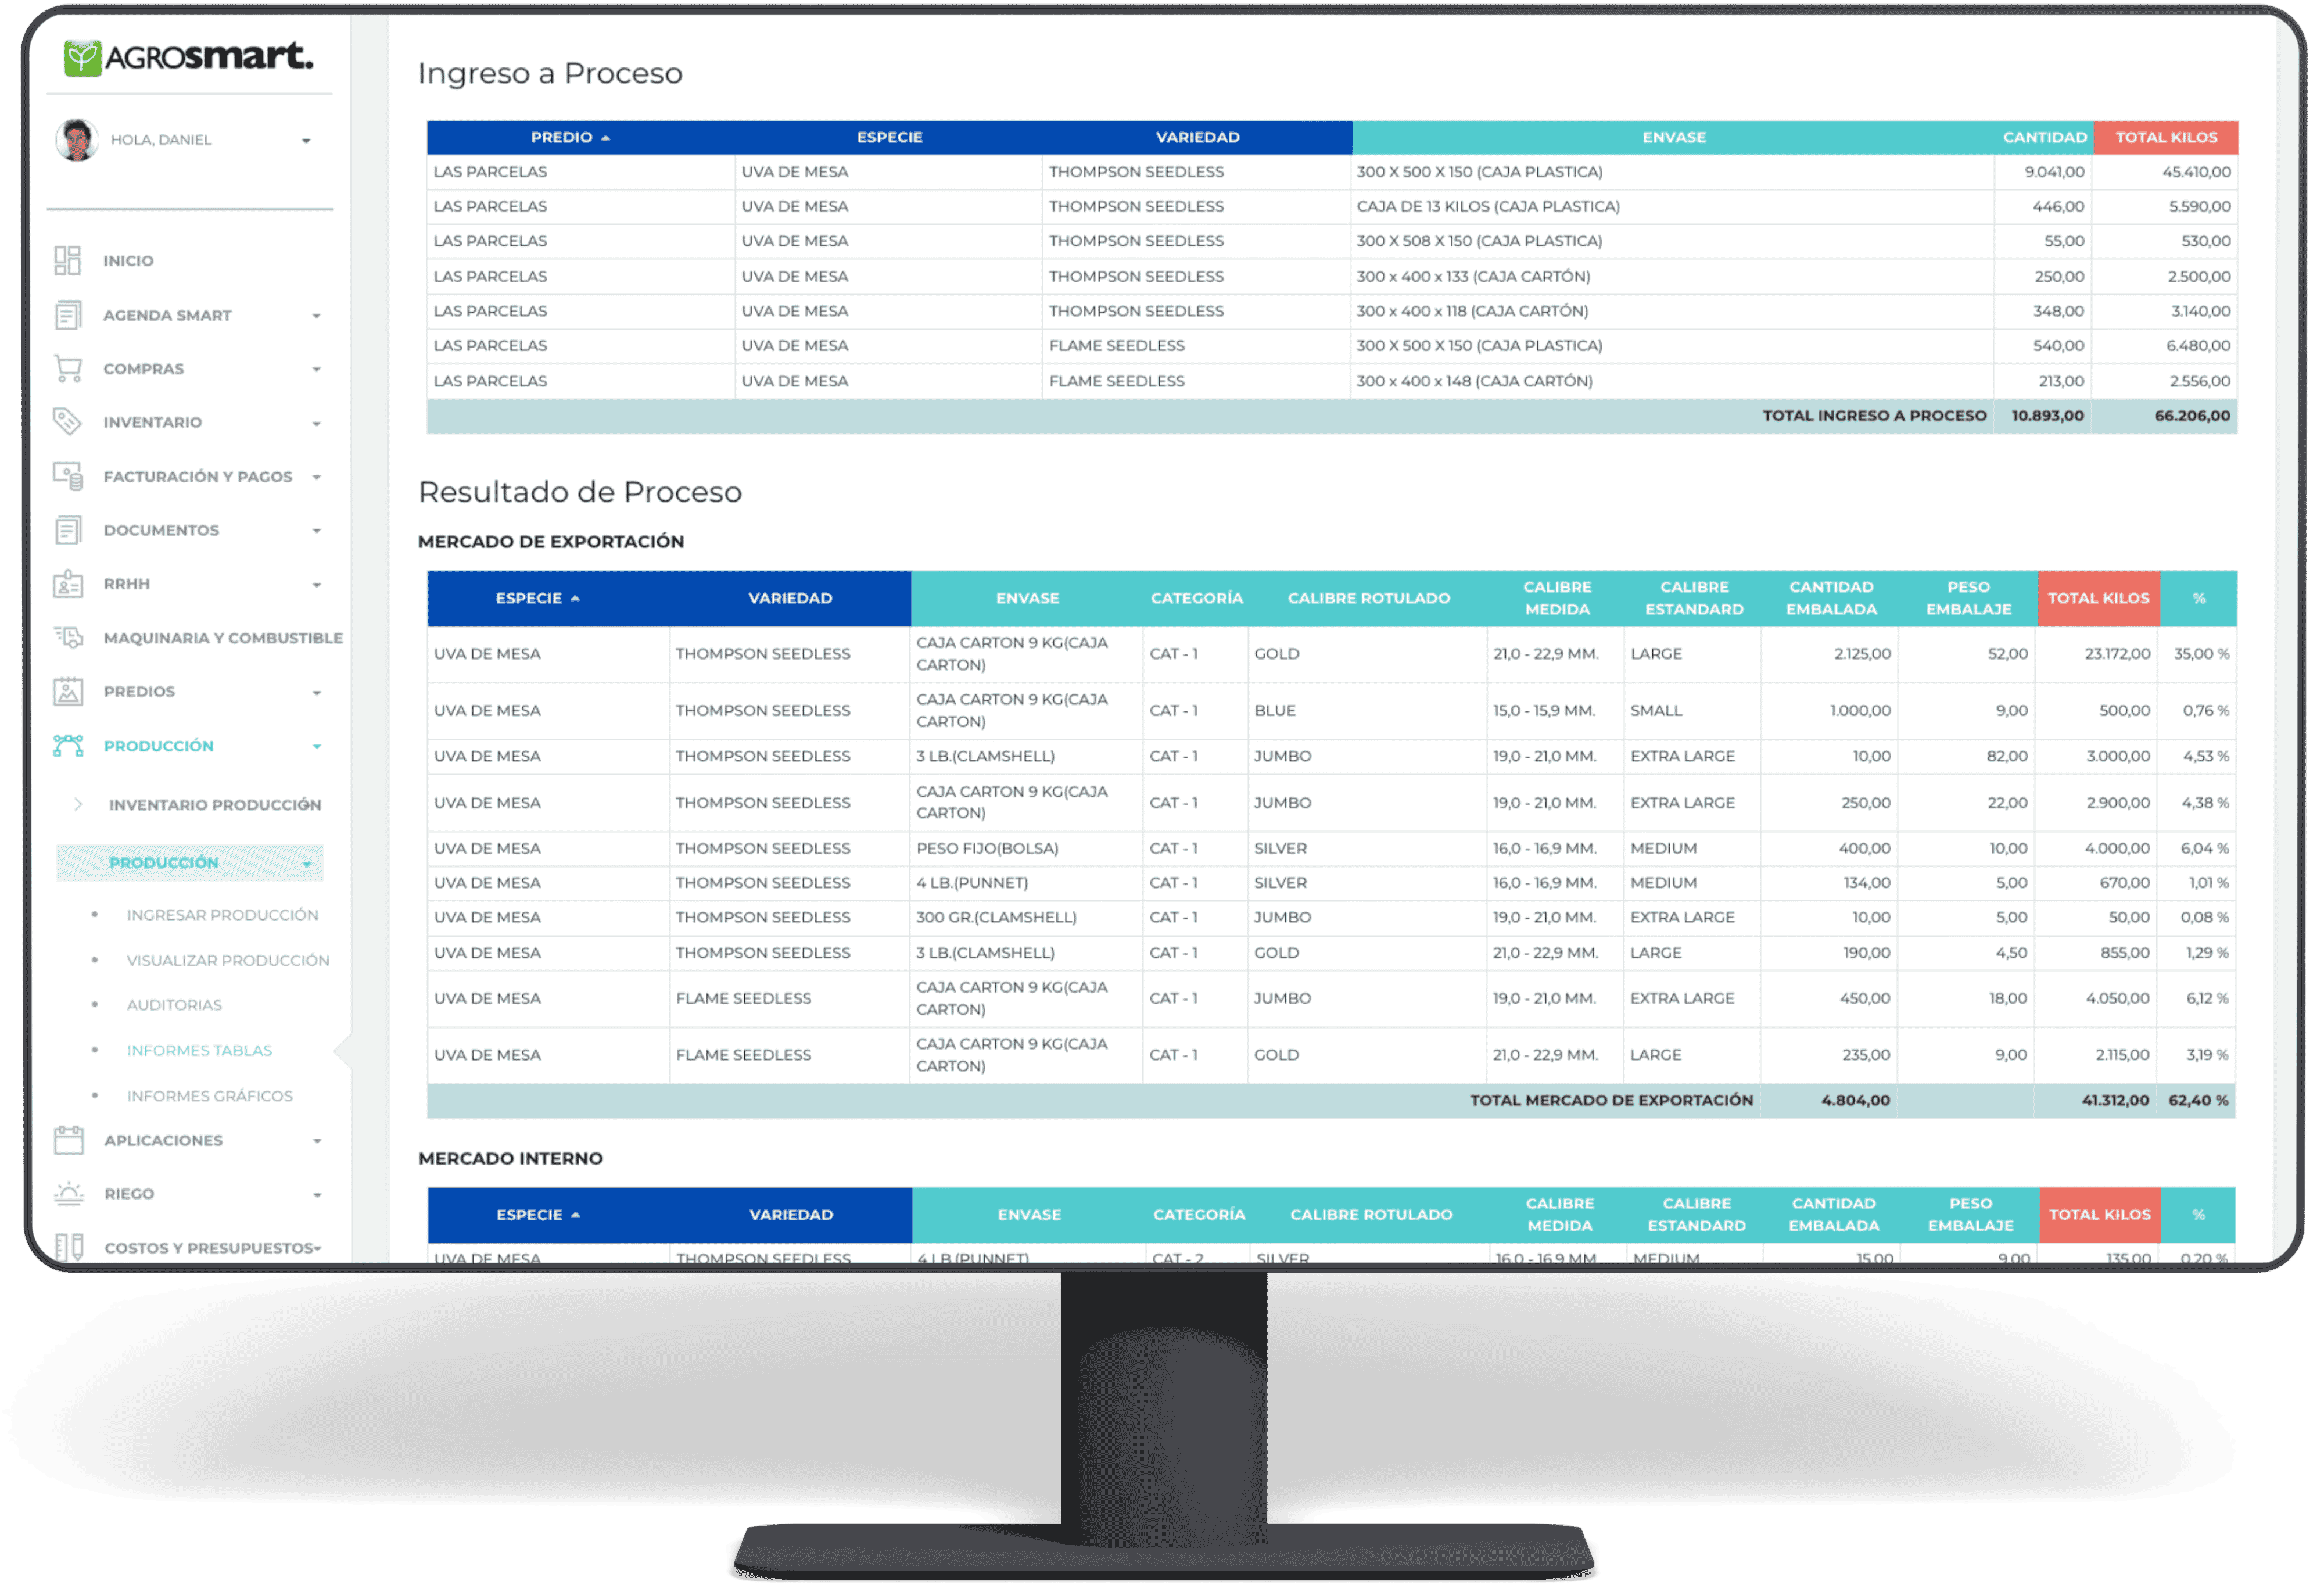Click the Compras shopping cart icon
This screenshot has height=1586, width=2324.
[x=67, y=368]
